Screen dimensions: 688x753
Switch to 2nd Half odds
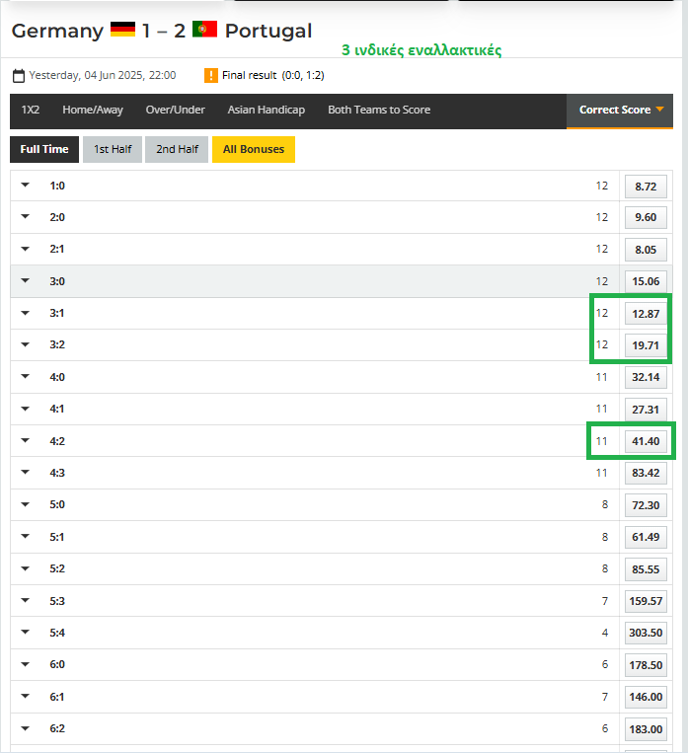(177, 149)
